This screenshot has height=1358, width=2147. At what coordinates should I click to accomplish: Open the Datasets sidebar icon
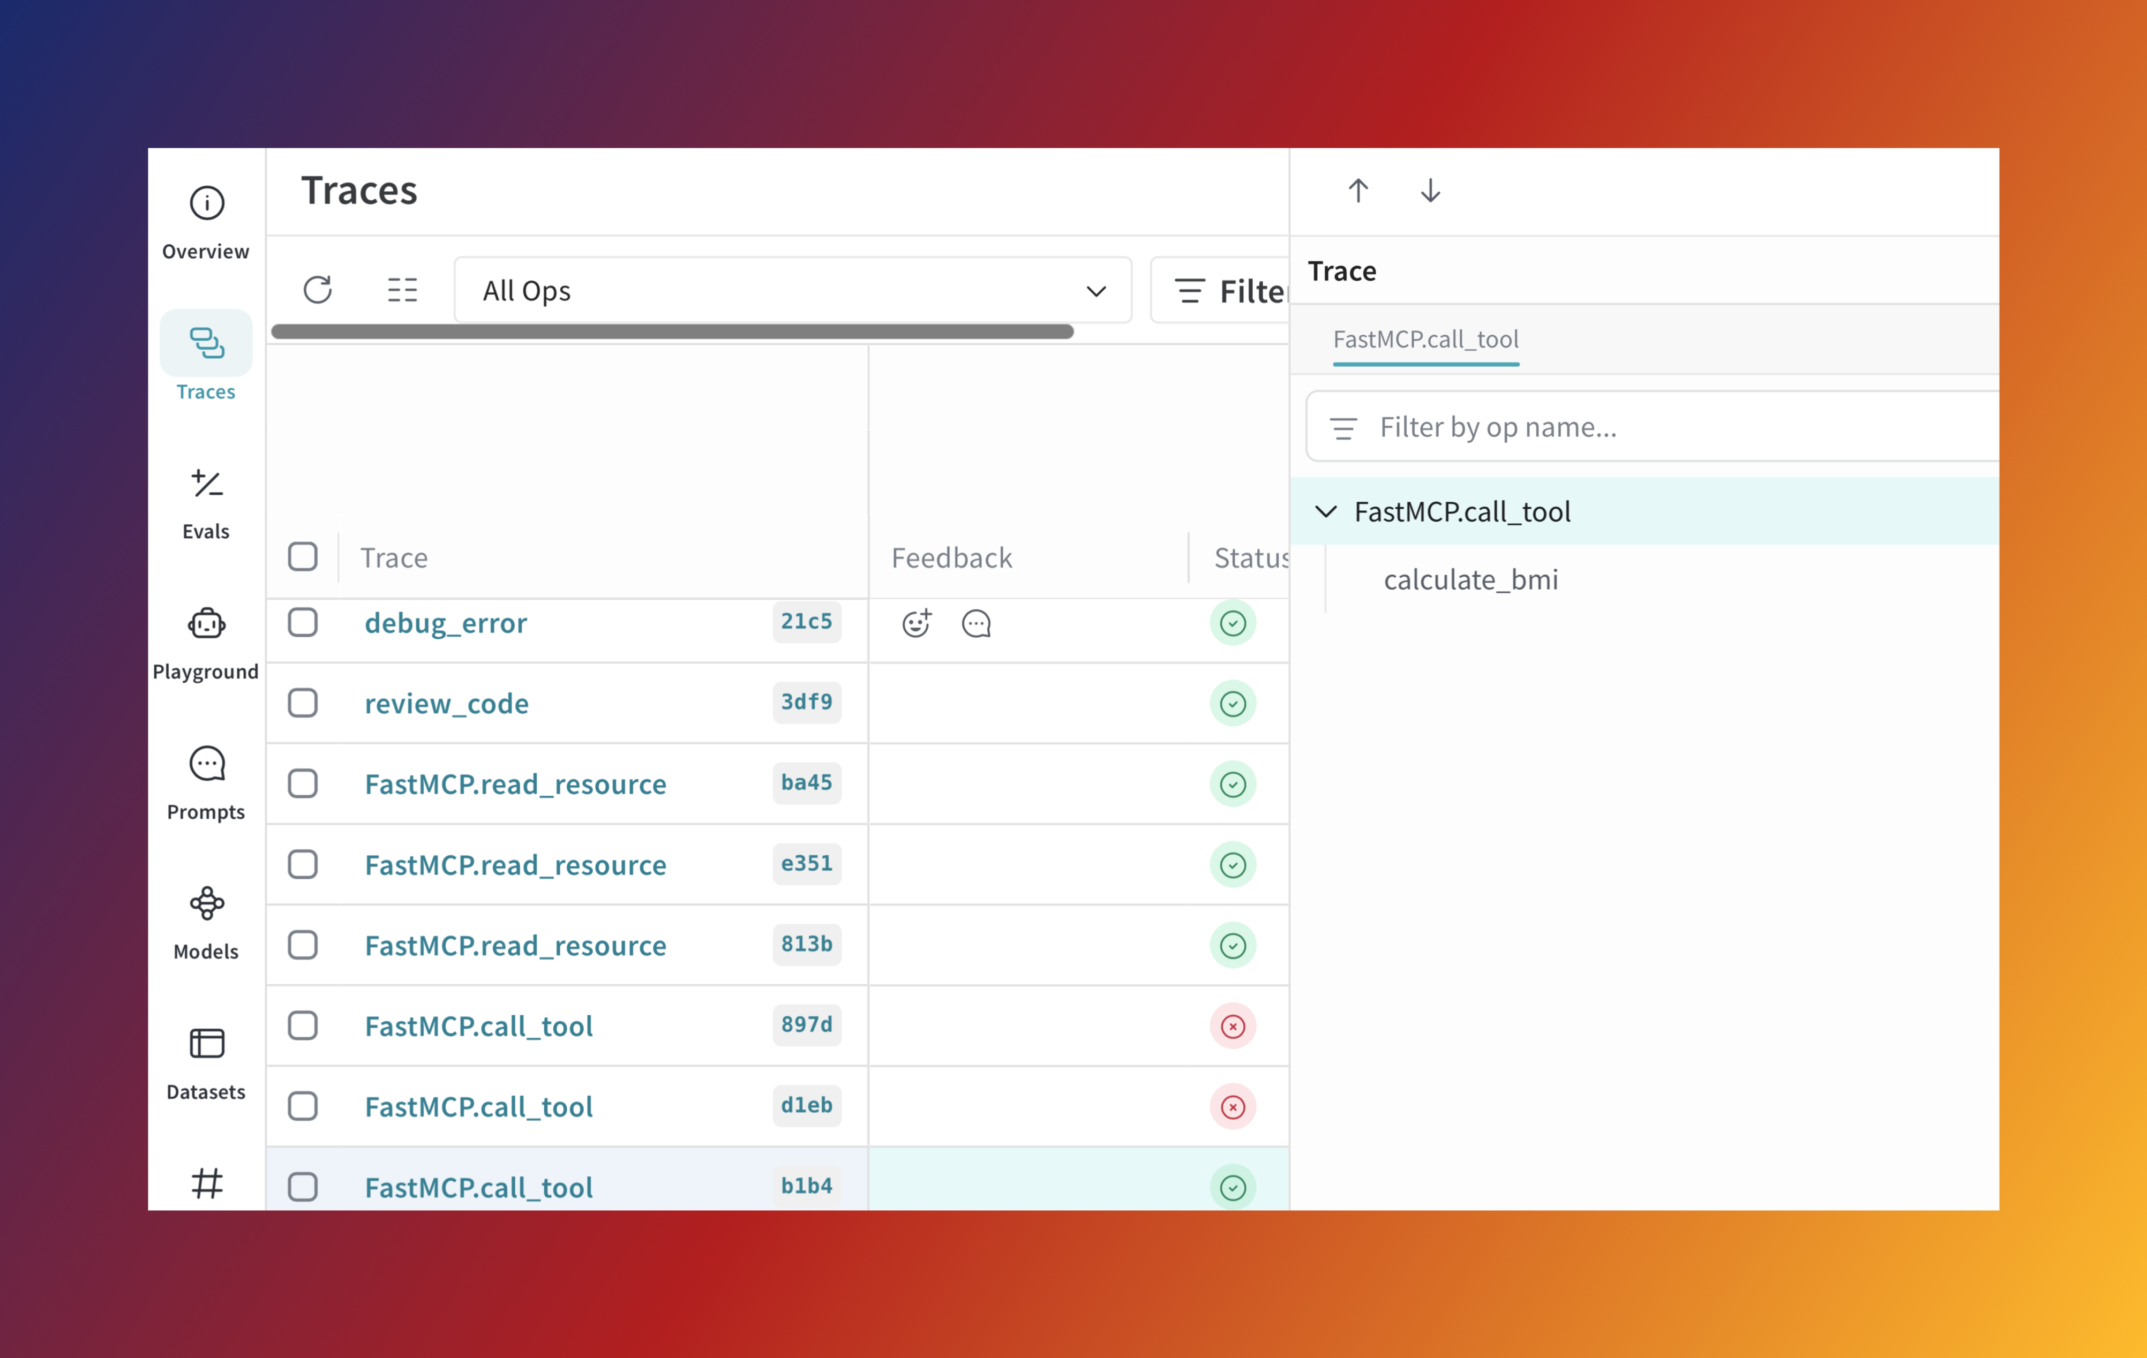[x=206, y=1044]
